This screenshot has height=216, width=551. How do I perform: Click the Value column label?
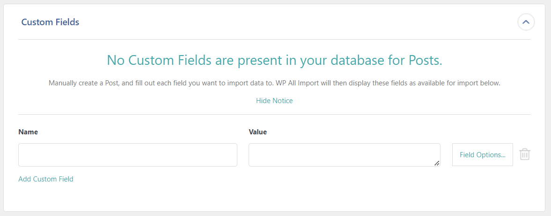[257, 132]
